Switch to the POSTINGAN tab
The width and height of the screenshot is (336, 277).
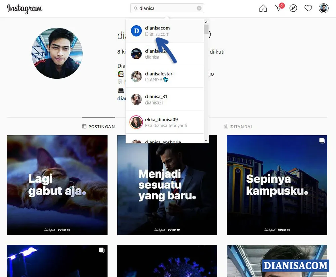point(99,126)
